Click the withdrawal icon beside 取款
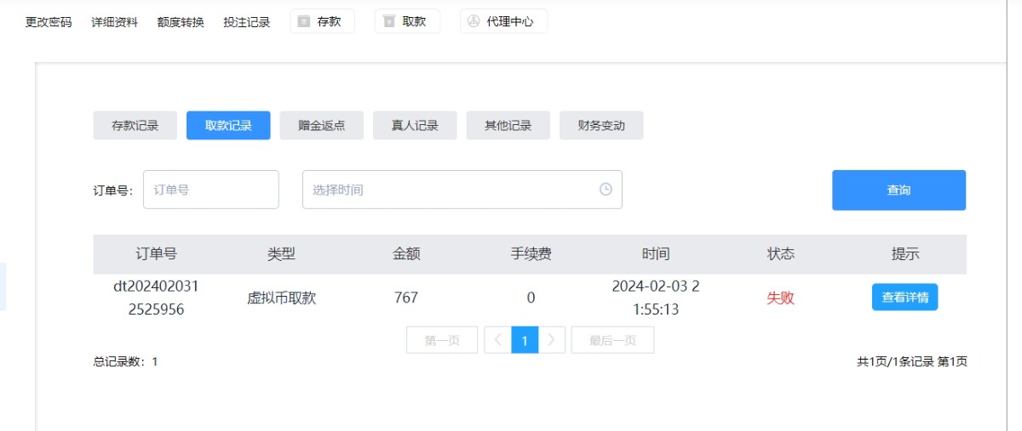 click(389, 21)
